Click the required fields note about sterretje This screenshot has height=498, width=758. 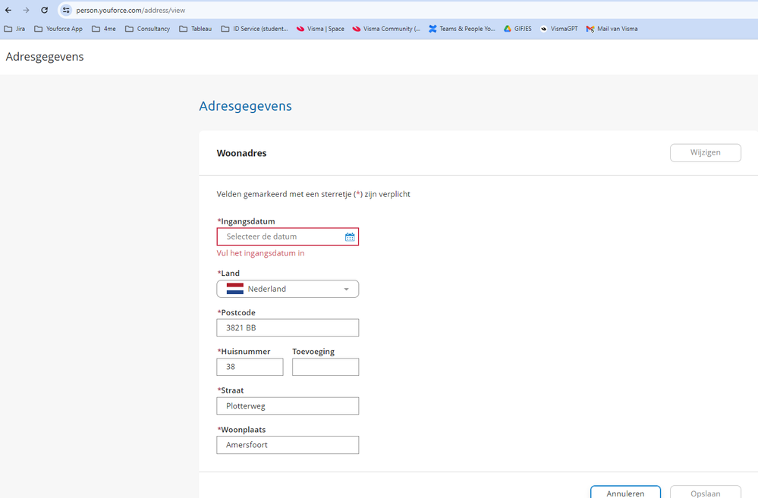(313, 194)
